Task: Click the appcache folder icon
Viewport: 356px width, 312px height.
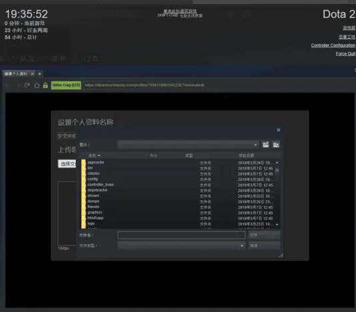Action: tap(83, 163)
